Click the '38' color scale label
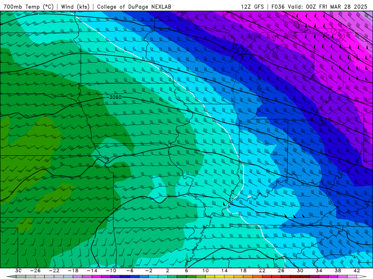Screen dimensions: 373x279 (338, 271)
